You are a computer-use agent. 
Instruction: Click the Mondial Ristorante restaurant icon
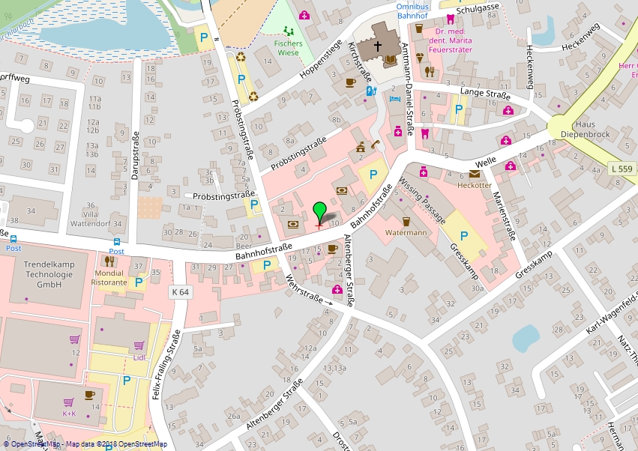[x=109, y=261]
